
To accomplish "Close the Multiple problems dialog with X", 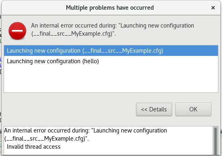I will pos(213,8).
